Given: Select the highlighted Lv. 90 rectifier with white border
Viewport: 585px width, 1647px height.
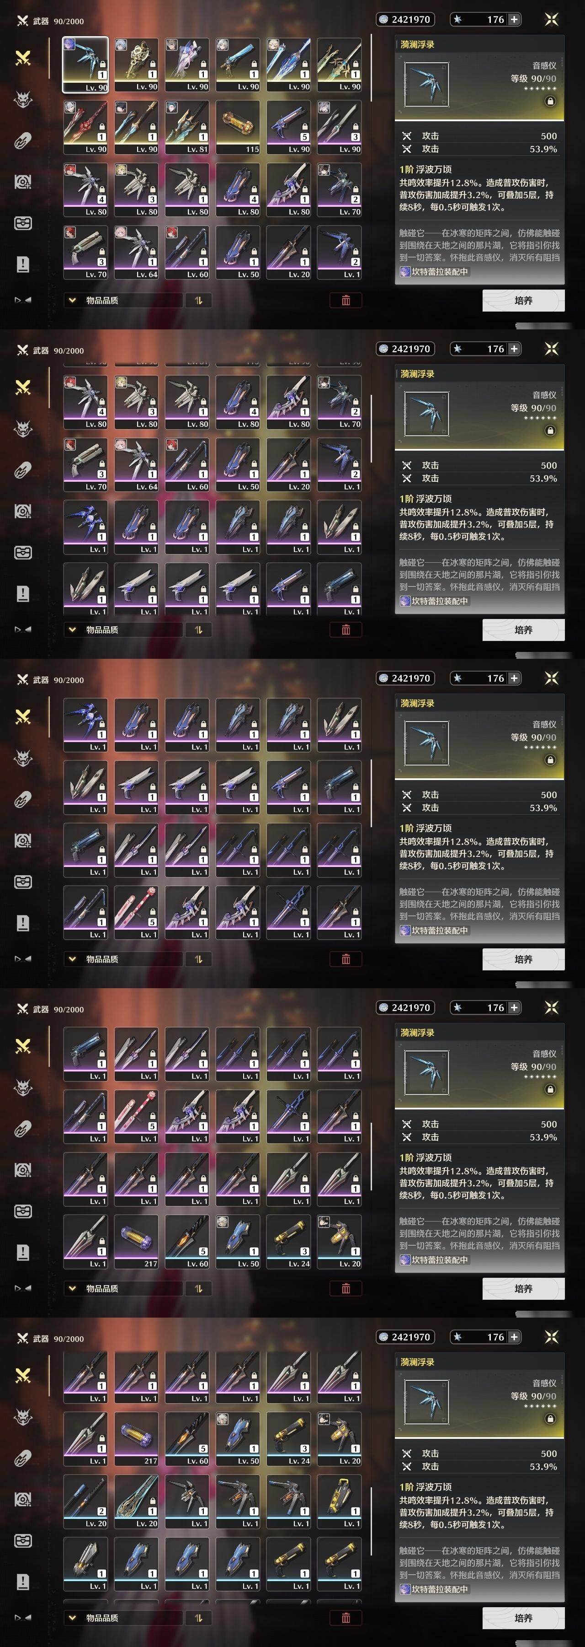Looking at the screenshot, I should pos(85,65).
